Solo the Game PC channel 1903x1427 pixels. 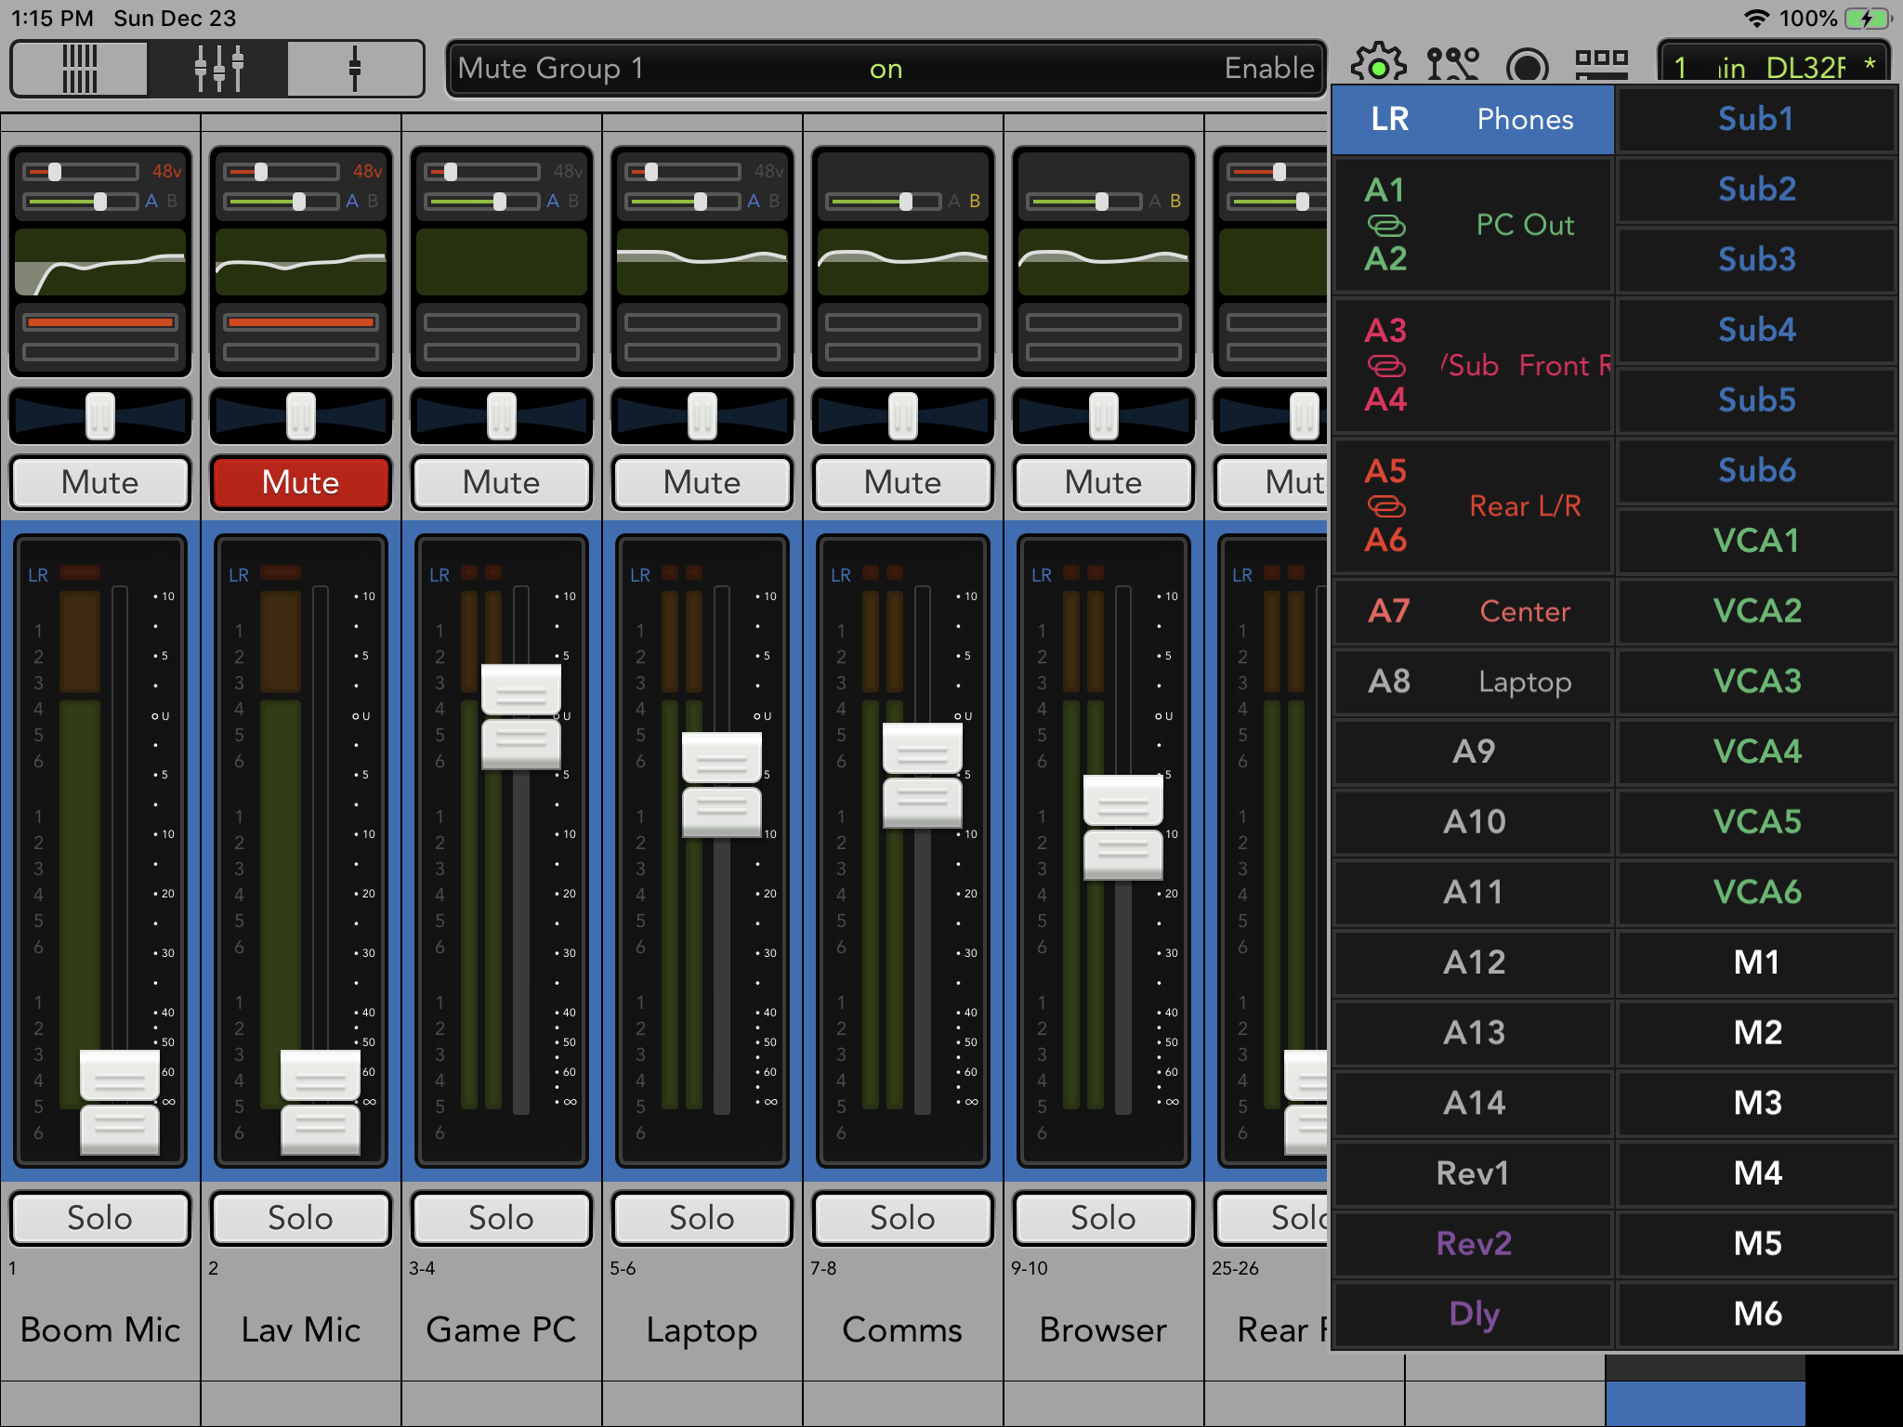click(502, 1218)
